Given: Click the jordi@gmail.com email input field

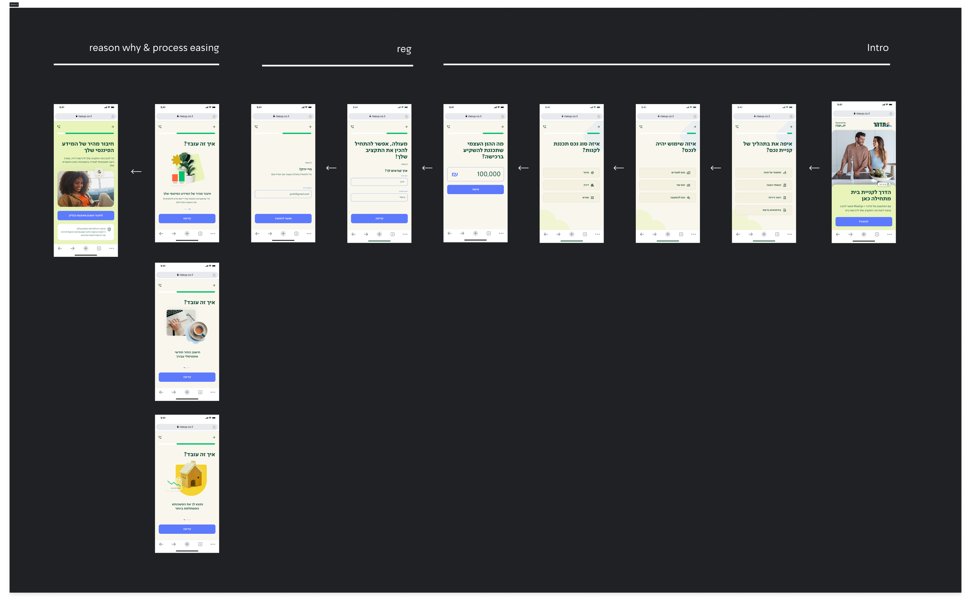Looking at the screenshot, I should coord(283,194).
